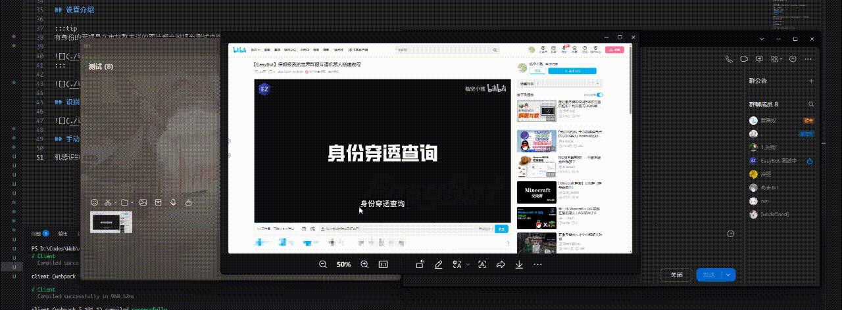Toggle the autoplay switch beside video list
The image size is (842, 310).
(599, 95)
